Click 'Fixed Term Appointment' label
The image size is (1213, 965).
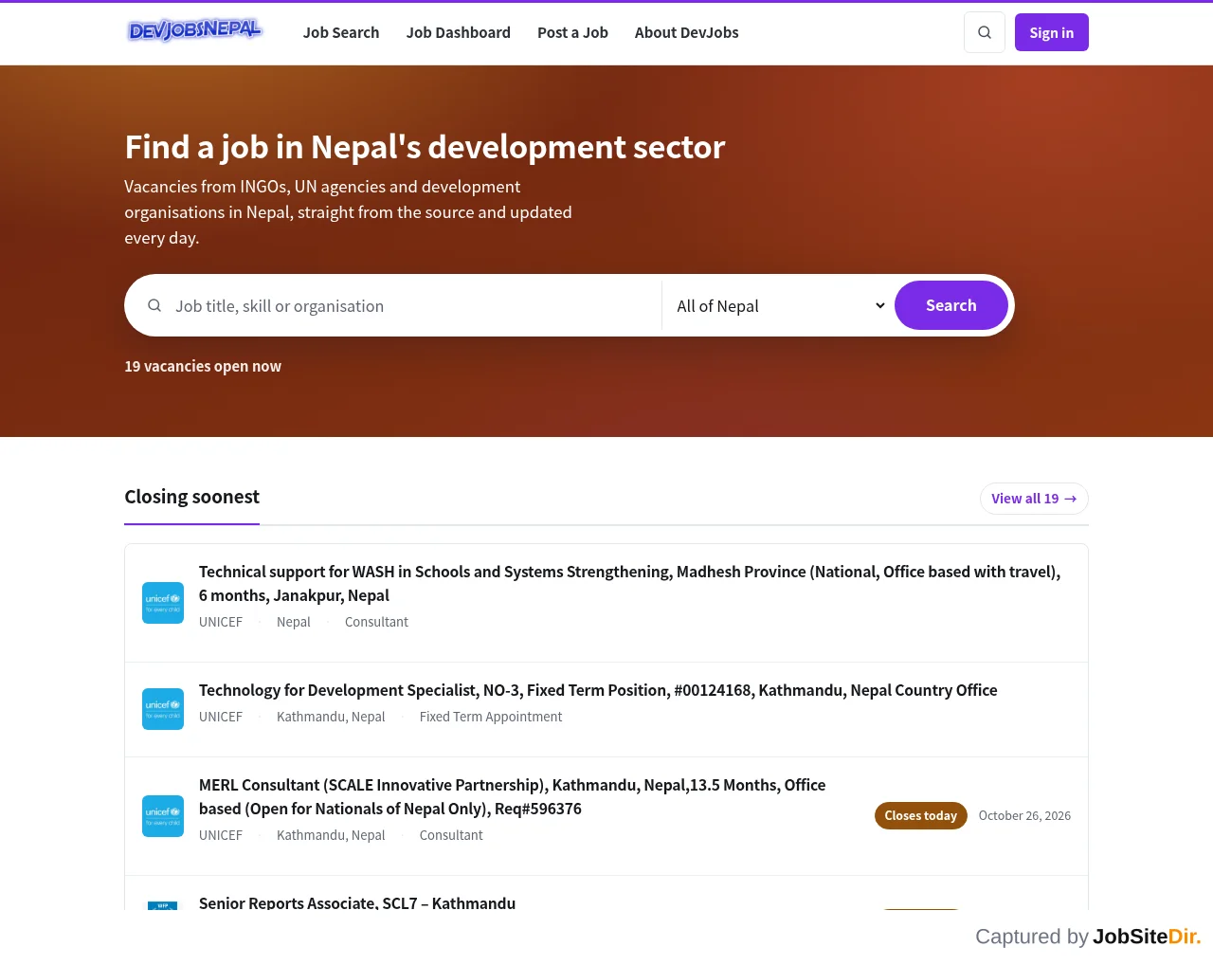point(491,717)
